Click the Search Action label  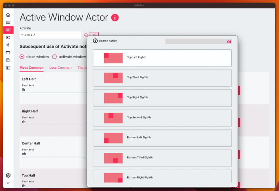[108, 40]
